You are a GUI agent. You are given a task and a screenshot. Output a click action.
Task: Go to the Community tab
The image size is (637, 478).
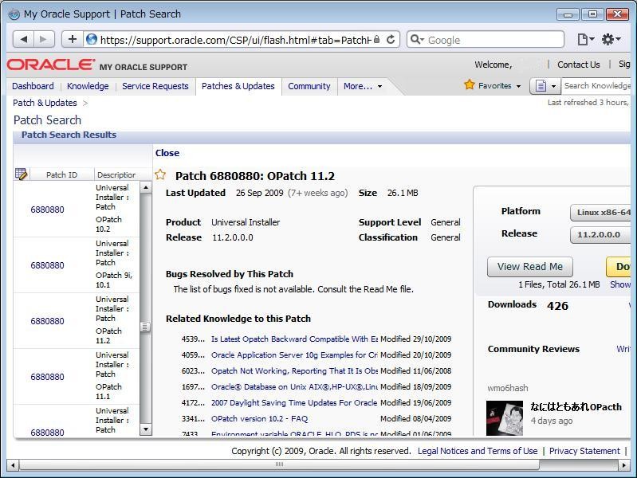pos(309,86)
